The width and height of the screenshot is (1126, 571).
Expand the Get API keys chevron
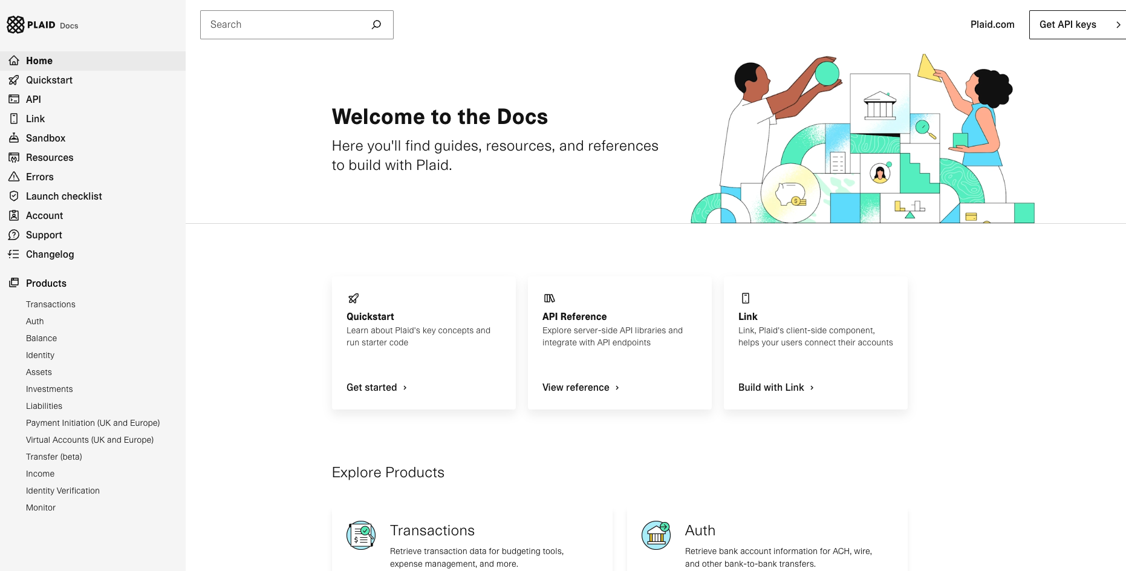pyautogui.click(x=1118, y=25)
